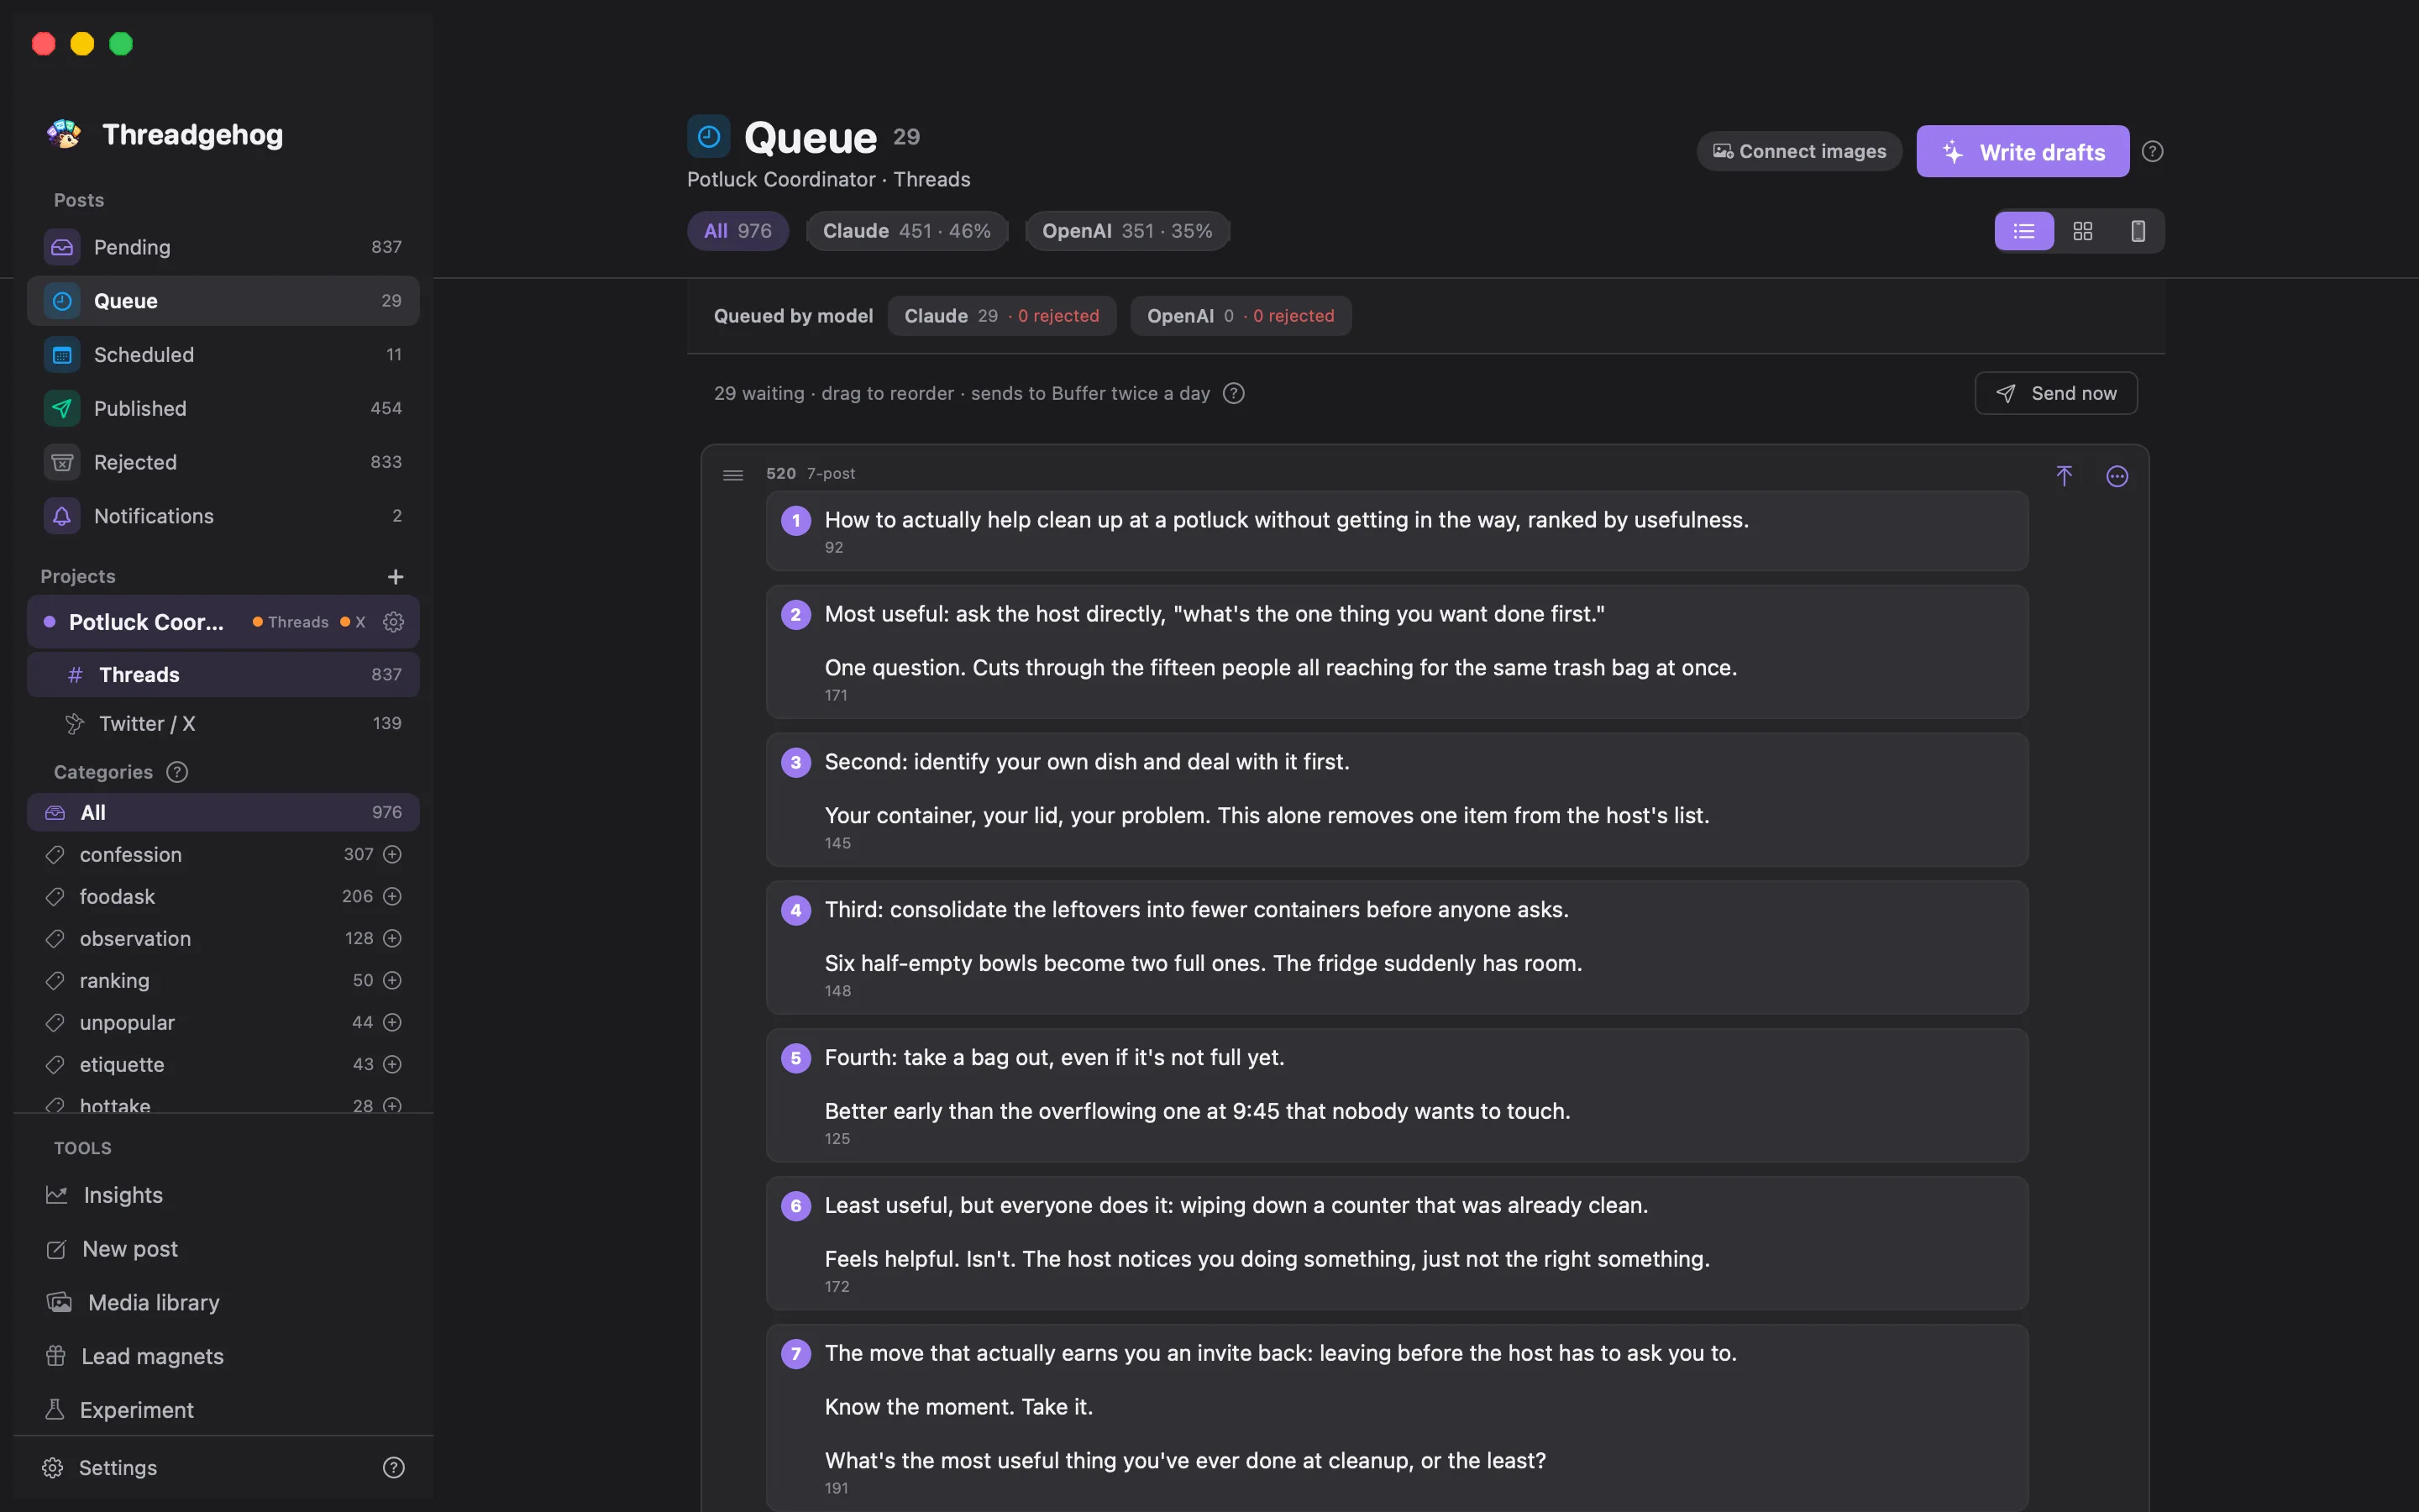This screenshot has width=2419, height=1512.
Task: Filter by Claude 451 tab
Action: [906, 231]
